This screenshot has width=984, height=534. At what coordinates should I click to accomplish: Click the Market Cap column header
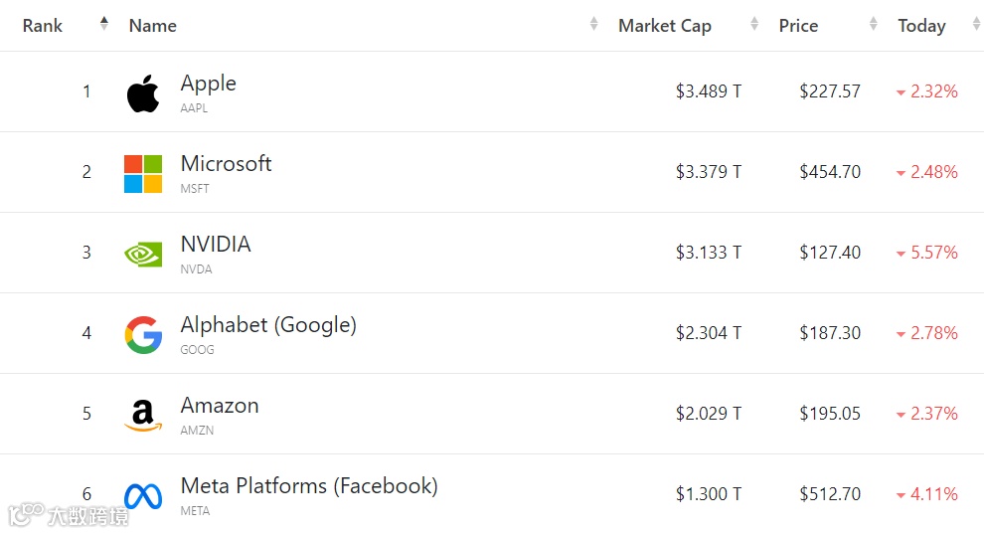pyautogui.click(x=665, y=26)
